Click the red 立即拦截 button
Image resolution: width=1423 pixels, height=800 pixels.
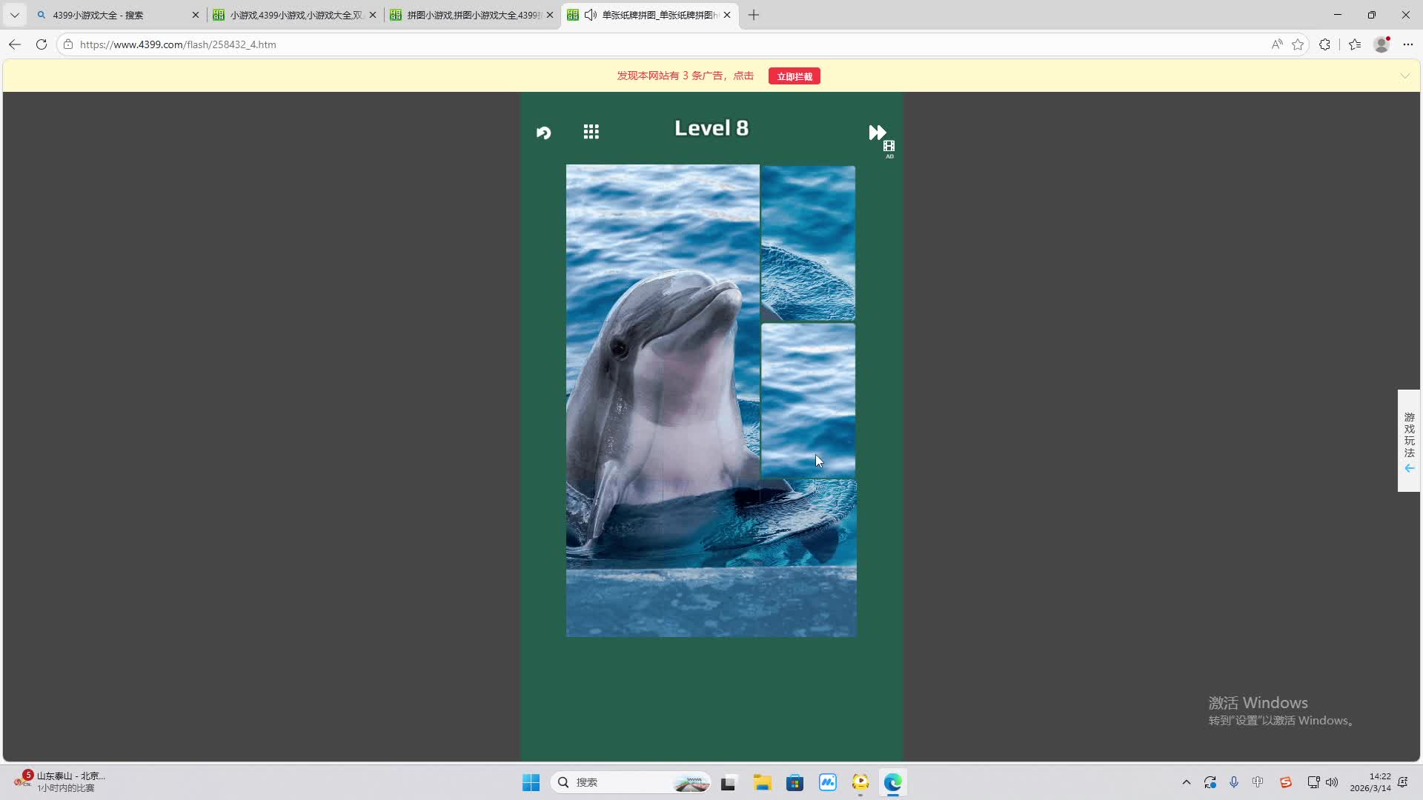tap(794, 76)
